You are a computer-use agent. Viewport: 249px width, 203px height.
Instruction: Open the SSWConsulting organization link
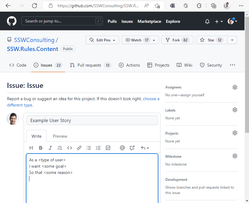(x=34, y=40)
